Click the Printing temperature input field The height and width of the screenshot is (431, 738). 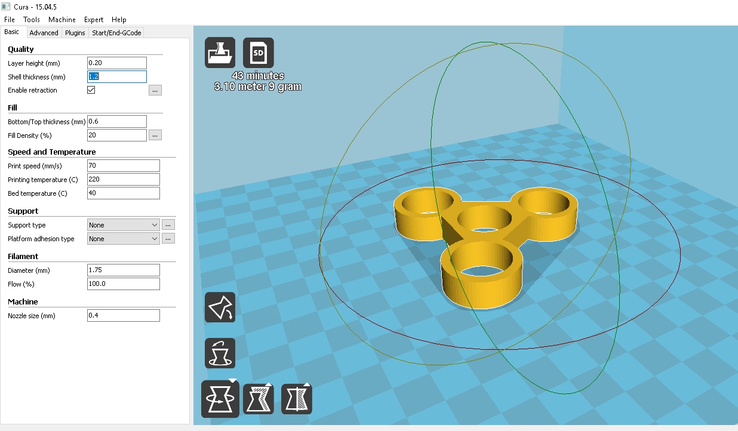click(124, 179)
